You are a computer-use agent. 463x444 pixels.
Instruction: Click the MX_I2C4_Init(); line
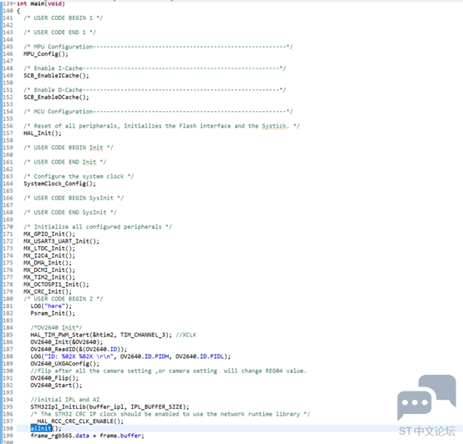click(x=49, y=255)
